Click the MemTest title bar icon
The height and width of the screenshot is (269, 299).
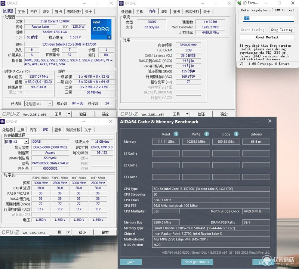(240, 3)
